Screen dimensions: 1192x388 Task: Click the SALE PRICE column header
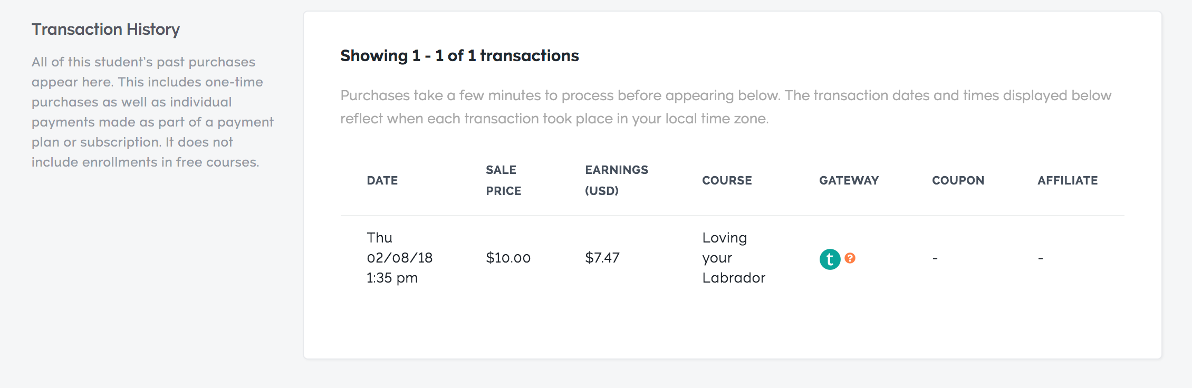(504, 180)
